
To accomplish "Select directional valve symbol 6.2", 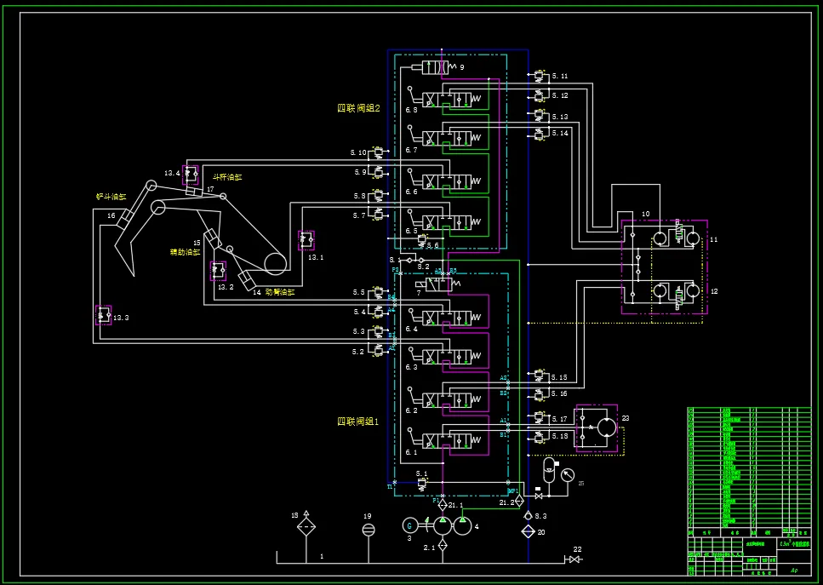I will click(x=451, y=399).
